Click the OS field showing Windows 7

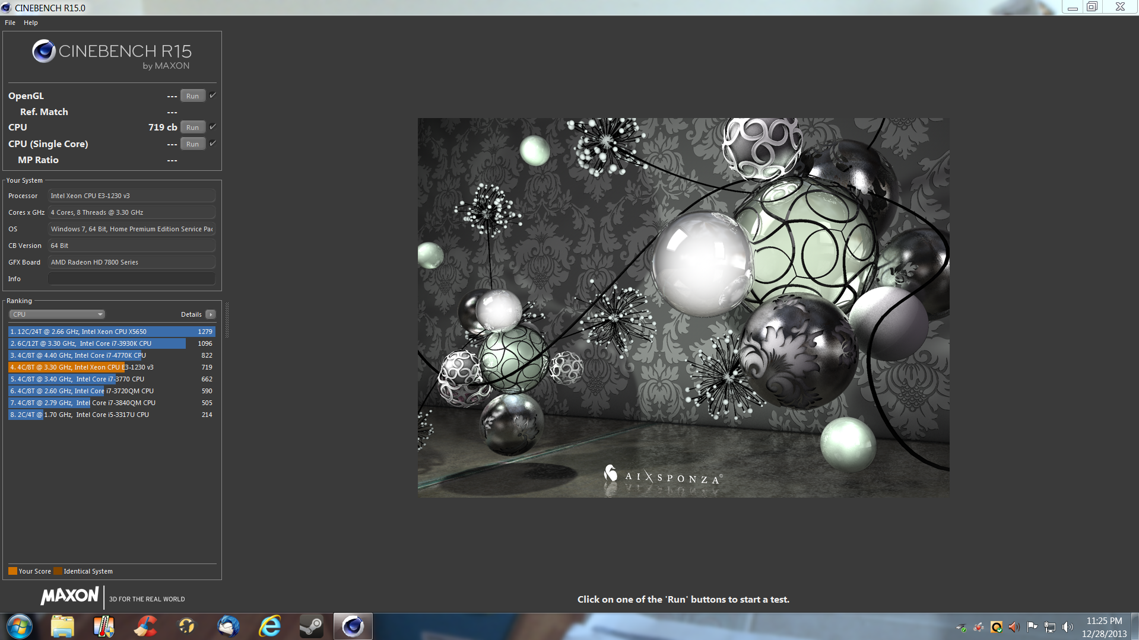[x=132, y=229]
